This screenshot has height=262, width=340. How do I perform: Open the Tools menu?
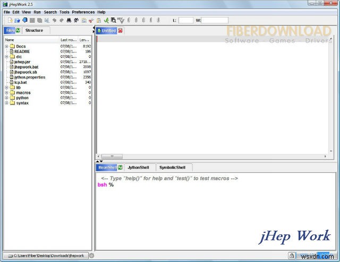(x=64, y=12)
